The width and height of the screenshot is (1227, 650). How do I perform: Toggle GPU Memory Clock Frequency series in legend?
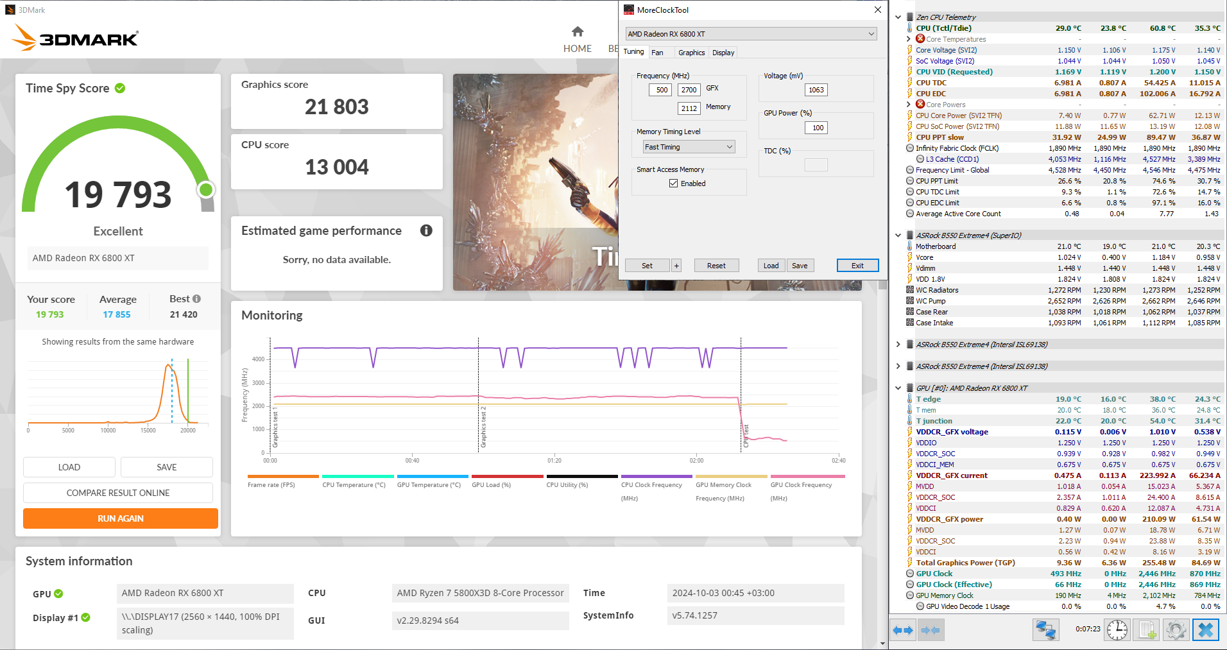(732, 488)
